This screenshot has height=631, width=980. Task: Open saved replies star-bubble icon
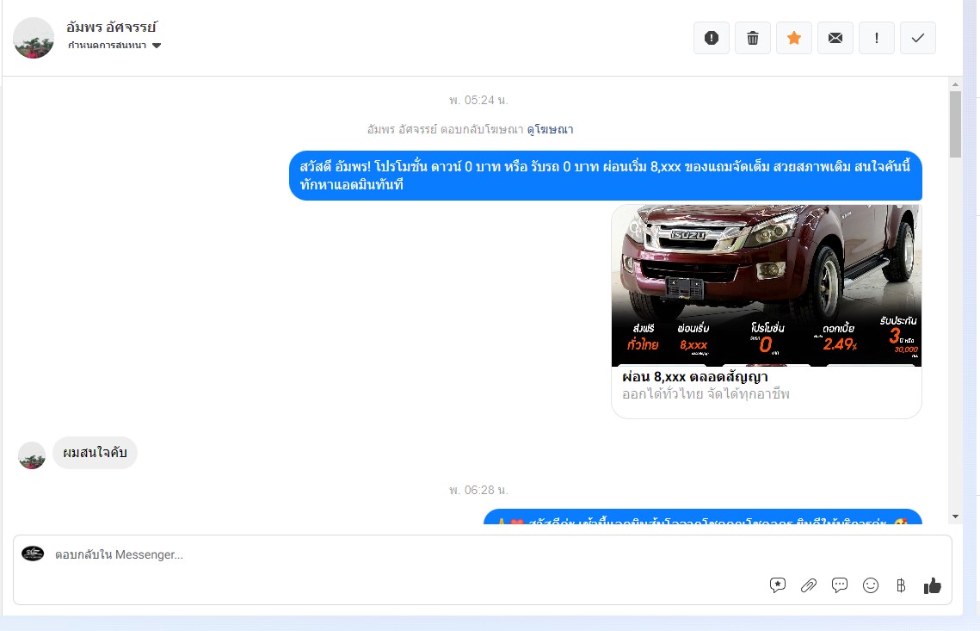coord(778,585)
